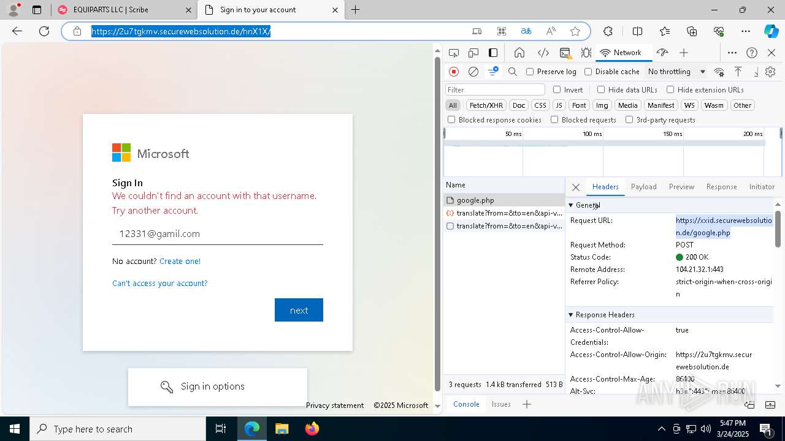Switch to the Preview tab
The width and height of the screenshot is (785, 441).
point(682,187)
